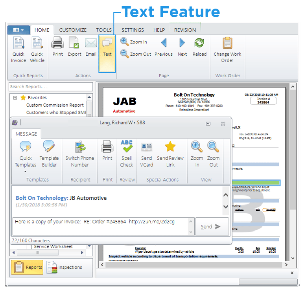Viewport: 306px width, 288px height.
Task: Click Zoom In in the Page group
Action: tap(134, 42)
